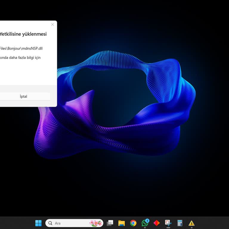Open red diamond app on taskbar
Image resolution: width=229 pixels, height=229 pixels.
(157, 223)
